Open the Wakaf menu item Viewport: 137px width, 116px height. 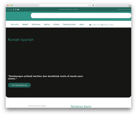[25, 24]
